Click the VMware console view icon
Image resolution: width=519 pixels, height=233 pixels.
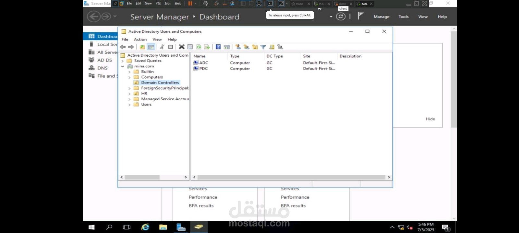(270, 4)
